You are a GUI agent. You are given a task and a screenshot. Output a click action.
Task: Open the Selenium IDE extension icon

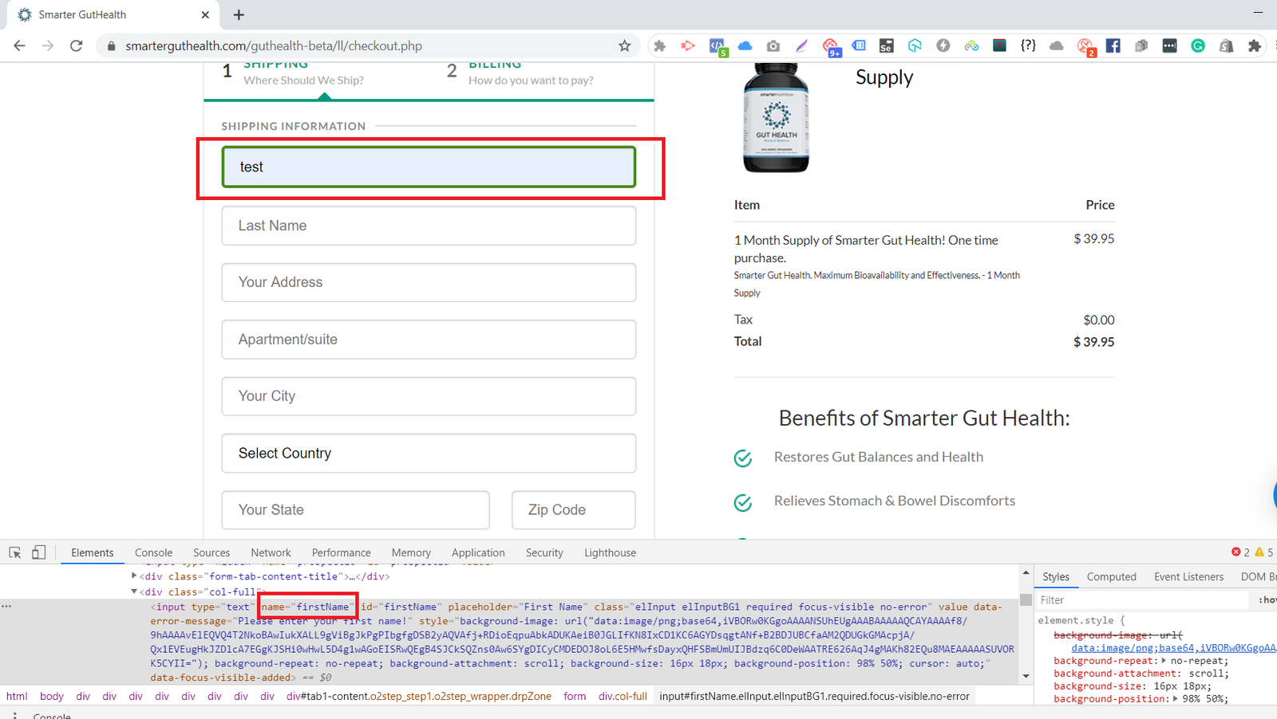[886, 46]
